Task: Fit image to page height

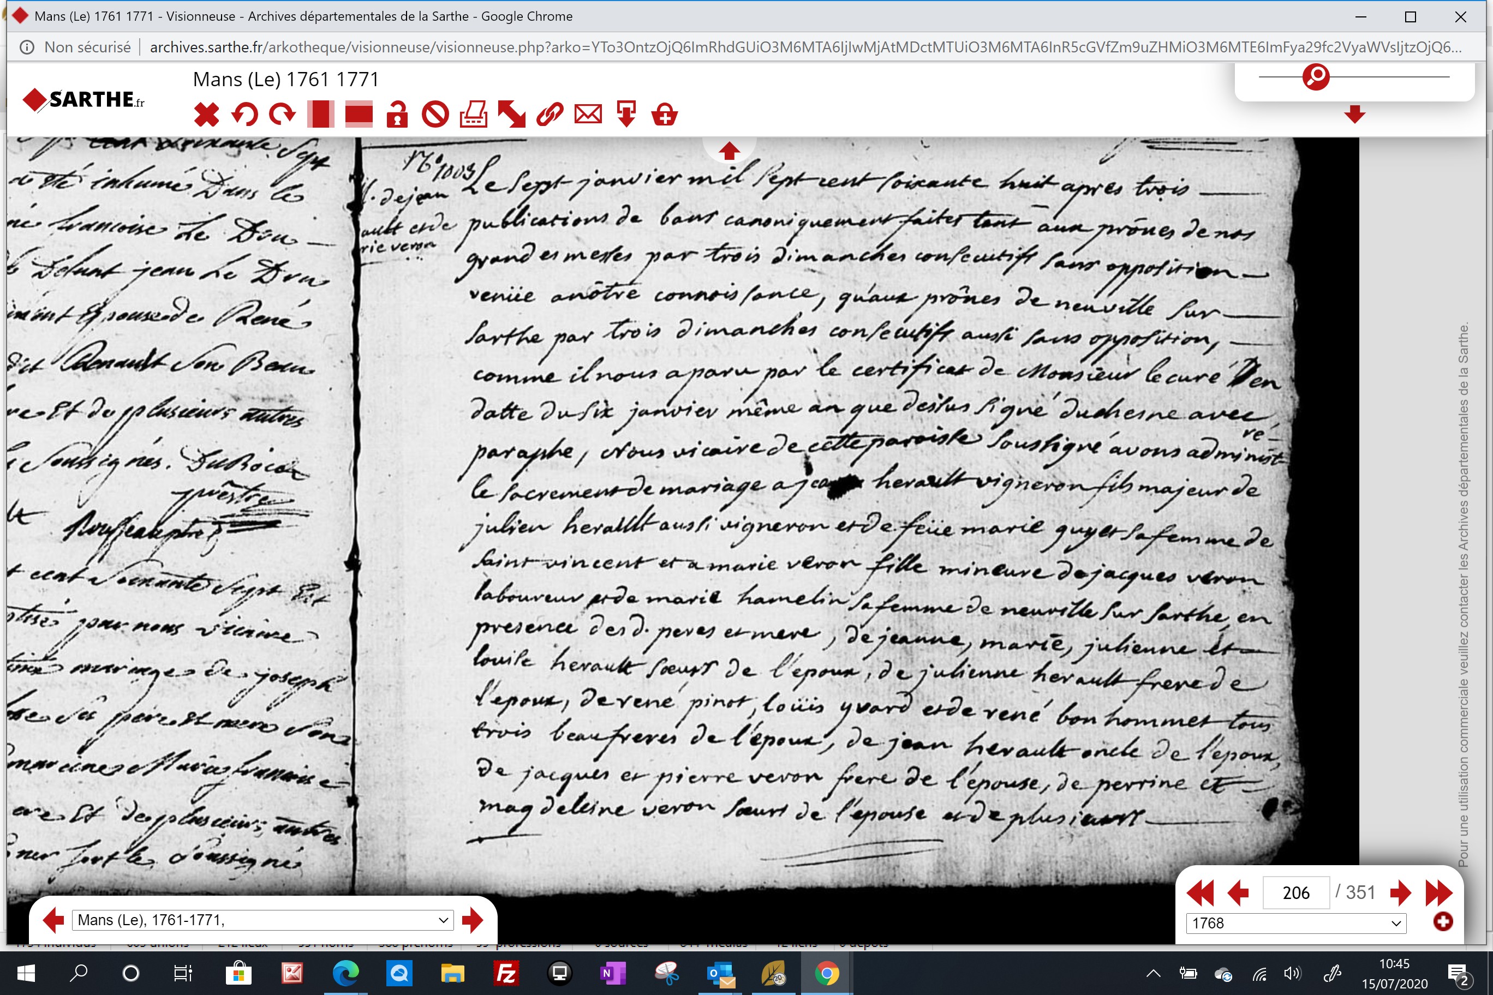Action: 320,115
